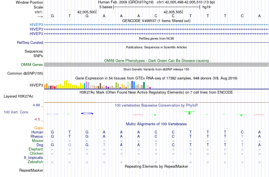Open '100 vertebrates Basewise Conservation by PhyloP' title

pos(156,105)
